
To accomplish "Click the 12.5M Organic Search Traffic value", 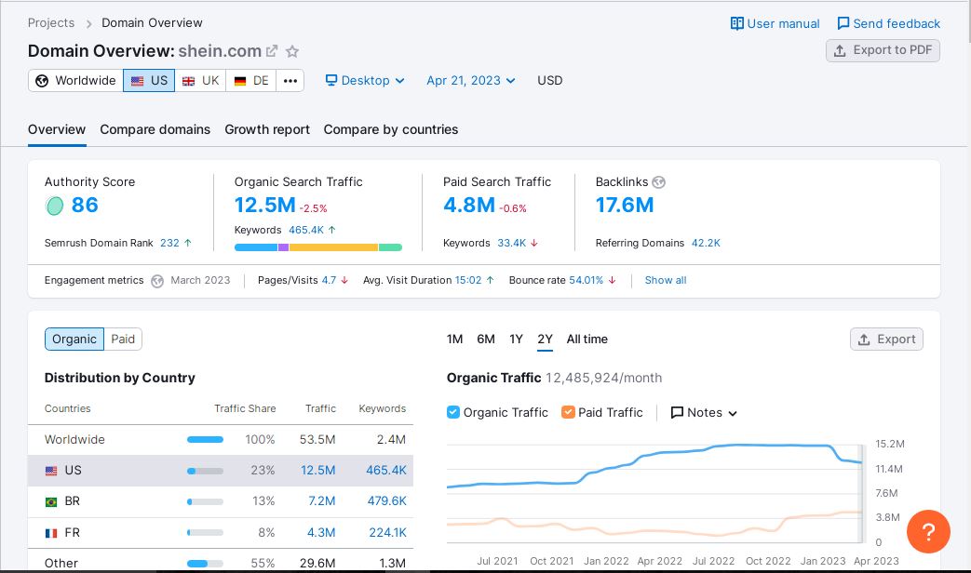I will point(265,205).
